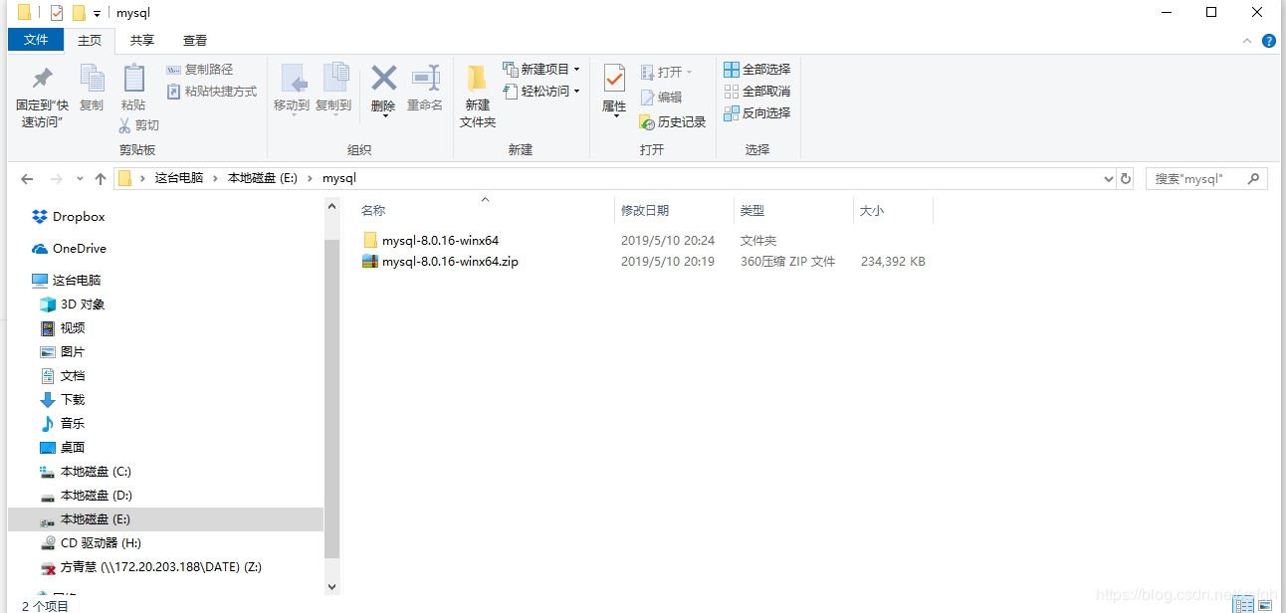1286x613 pixels.
Task: Click the Quick Access properties checkmark icon
Action: point(56,13)
